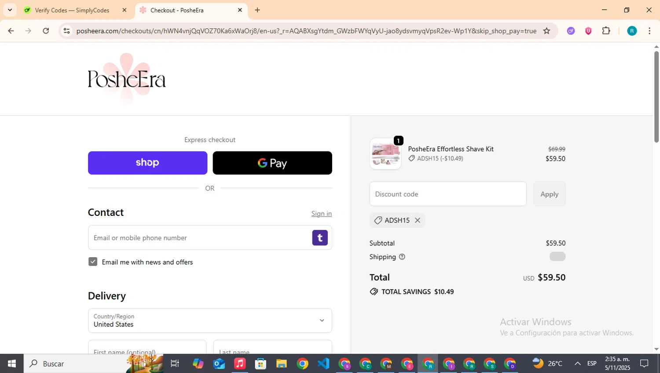The height and width of the screenshot is (373, 660).
Task: Focus Discount code input field
Action: pos(448,194)
